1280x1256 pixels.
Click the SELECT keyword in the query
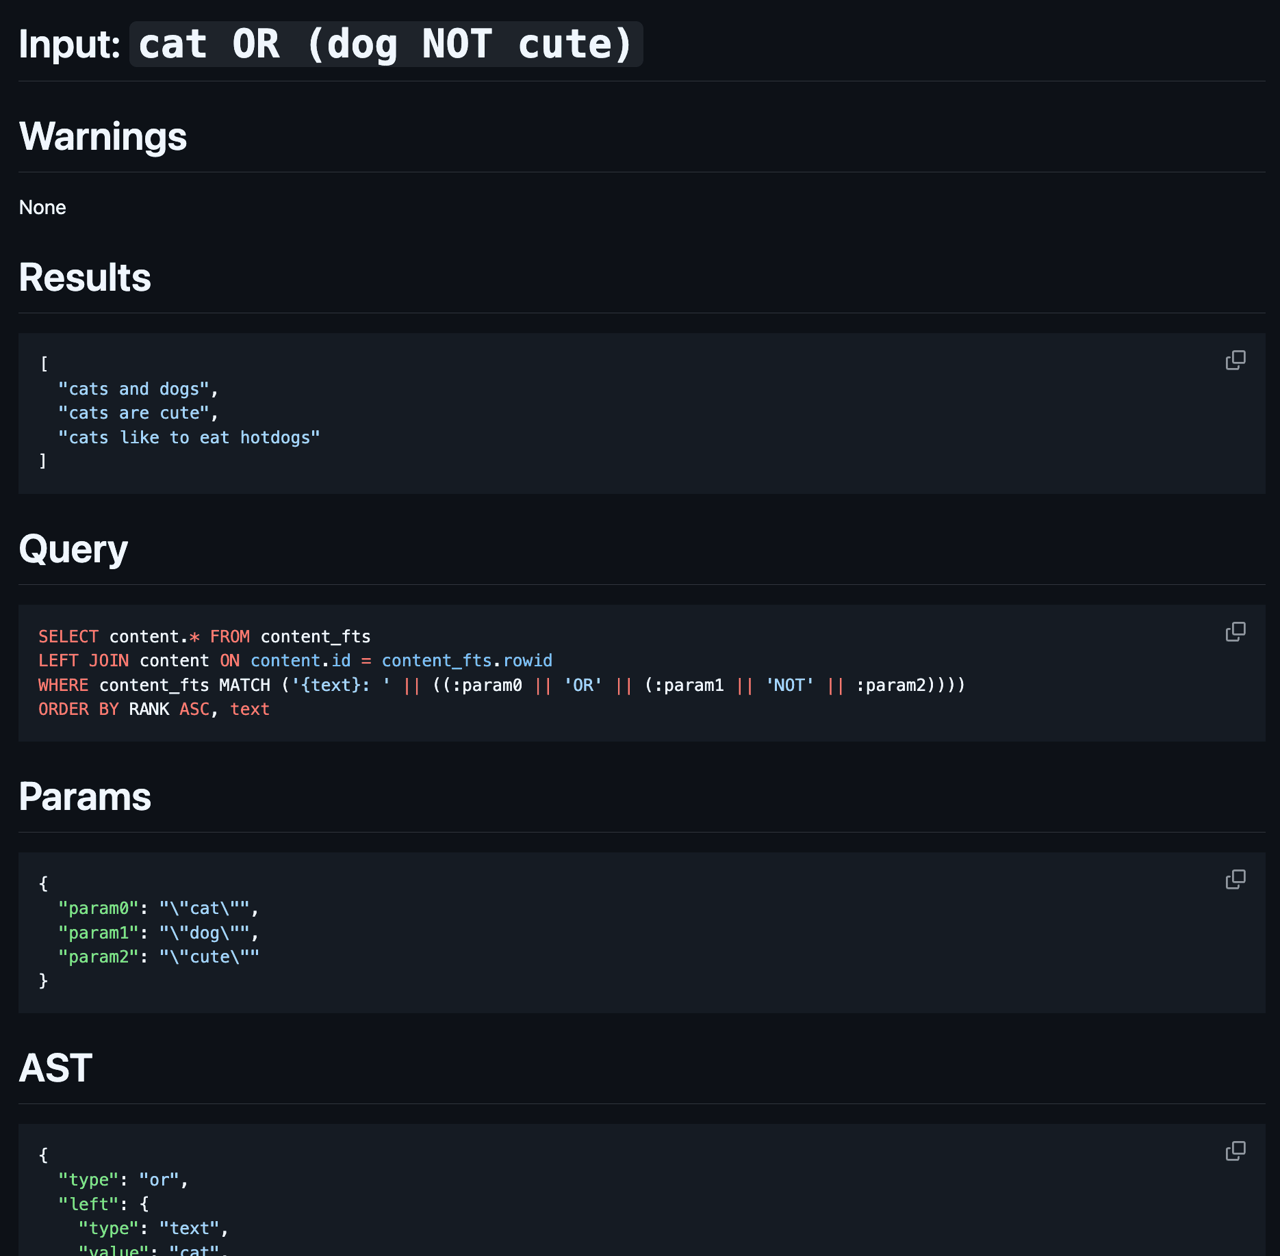(x=68, y=637)
